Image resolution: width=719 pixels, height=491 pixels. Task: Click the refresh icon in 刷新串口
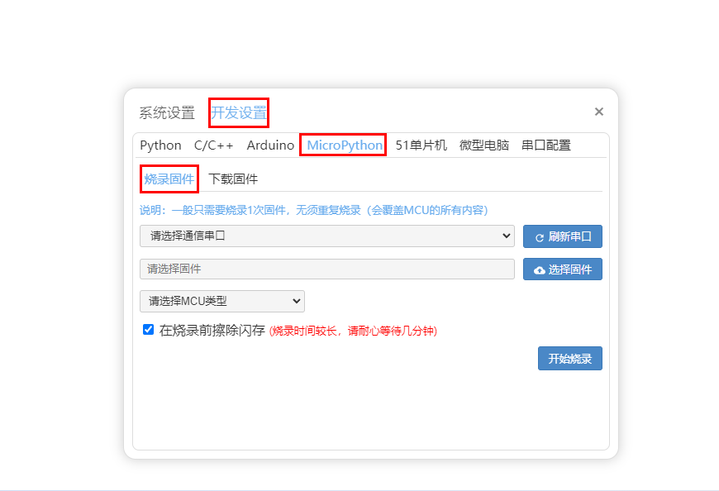point(540,237)
